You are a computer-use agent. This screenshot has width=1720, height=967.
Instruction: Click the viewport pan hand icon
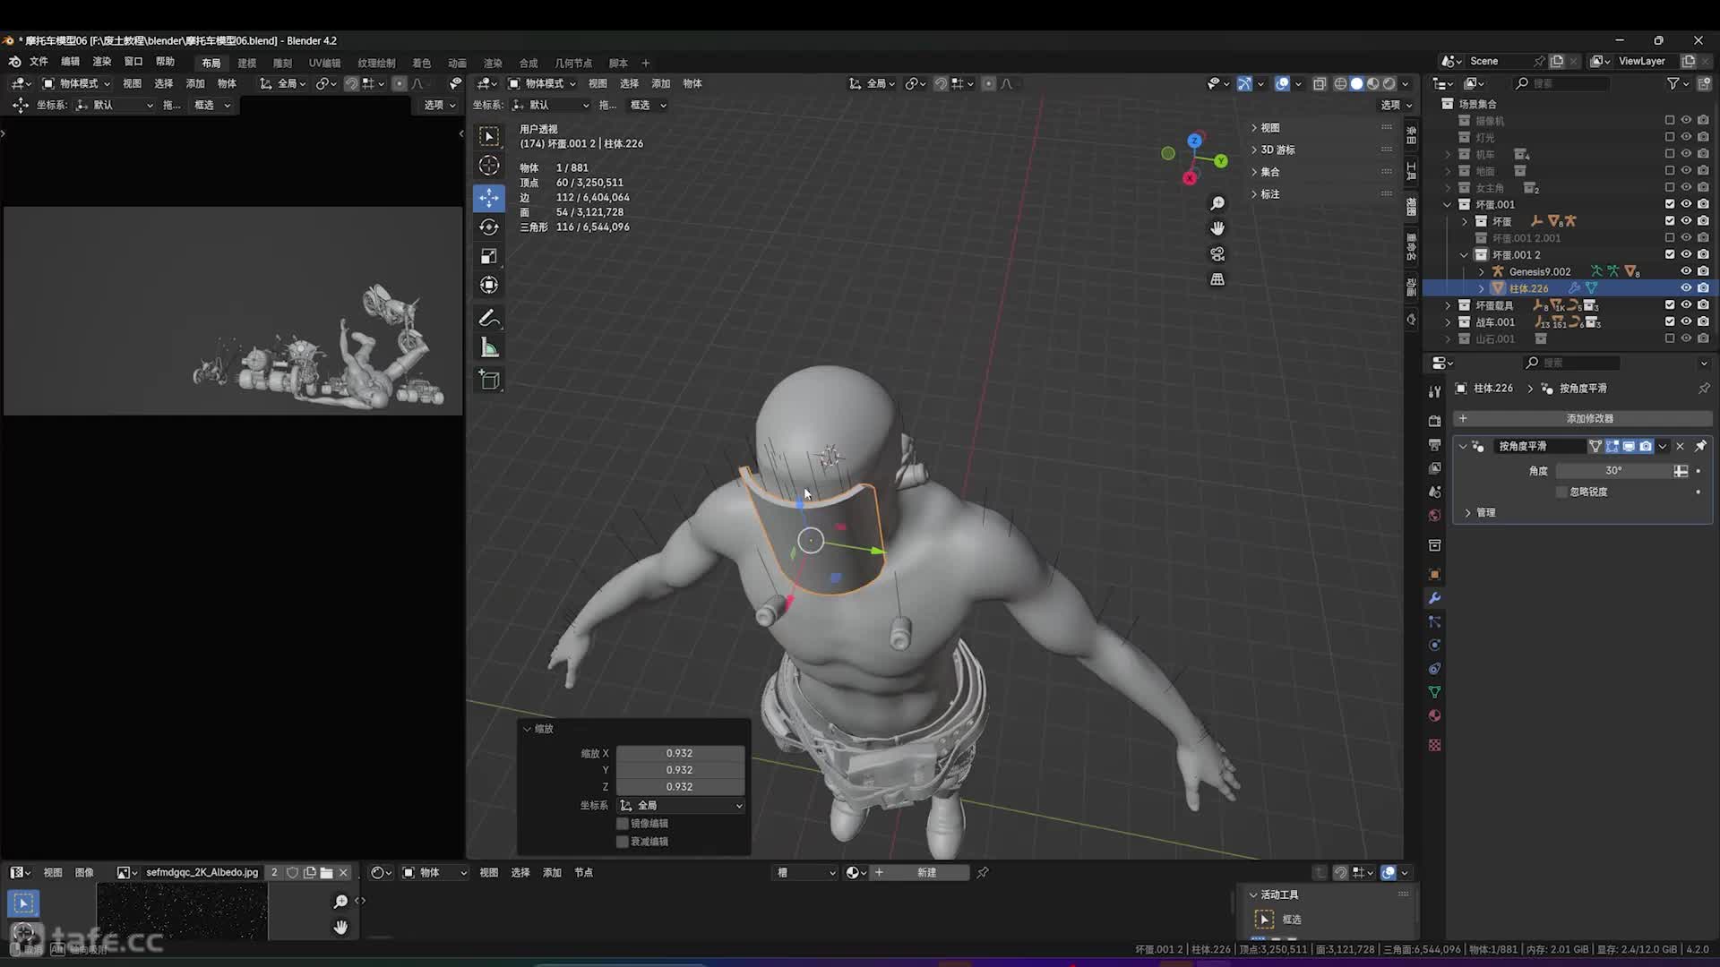1217,228
